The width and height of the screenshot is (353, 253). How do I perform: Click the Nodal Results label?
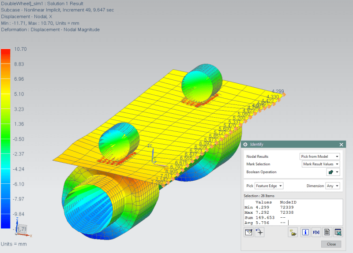257,156
